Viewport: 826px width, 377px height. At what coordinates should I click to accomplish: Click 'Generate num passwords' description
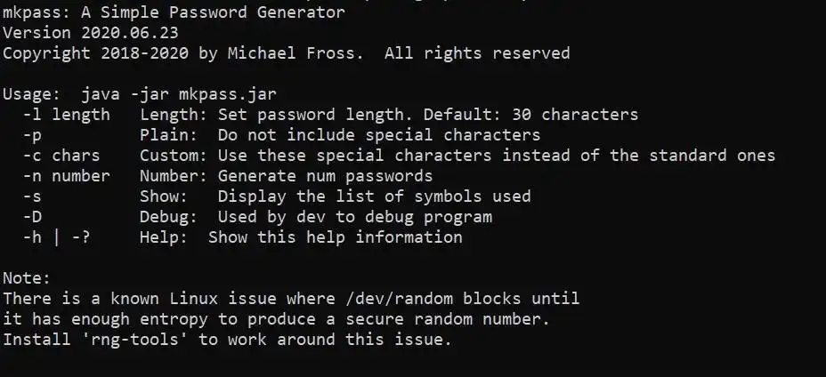click(x=326, y=176)
